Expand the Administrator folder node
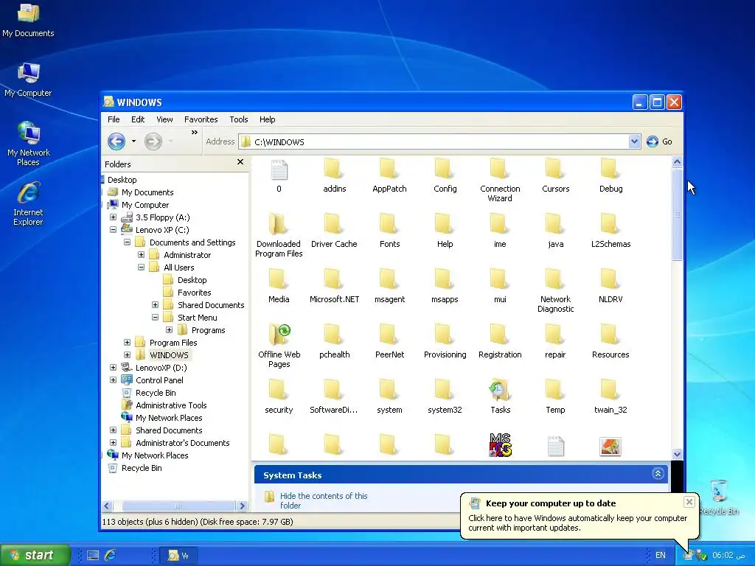The height and width of the screenshot is (566, 755). (141, 254)
